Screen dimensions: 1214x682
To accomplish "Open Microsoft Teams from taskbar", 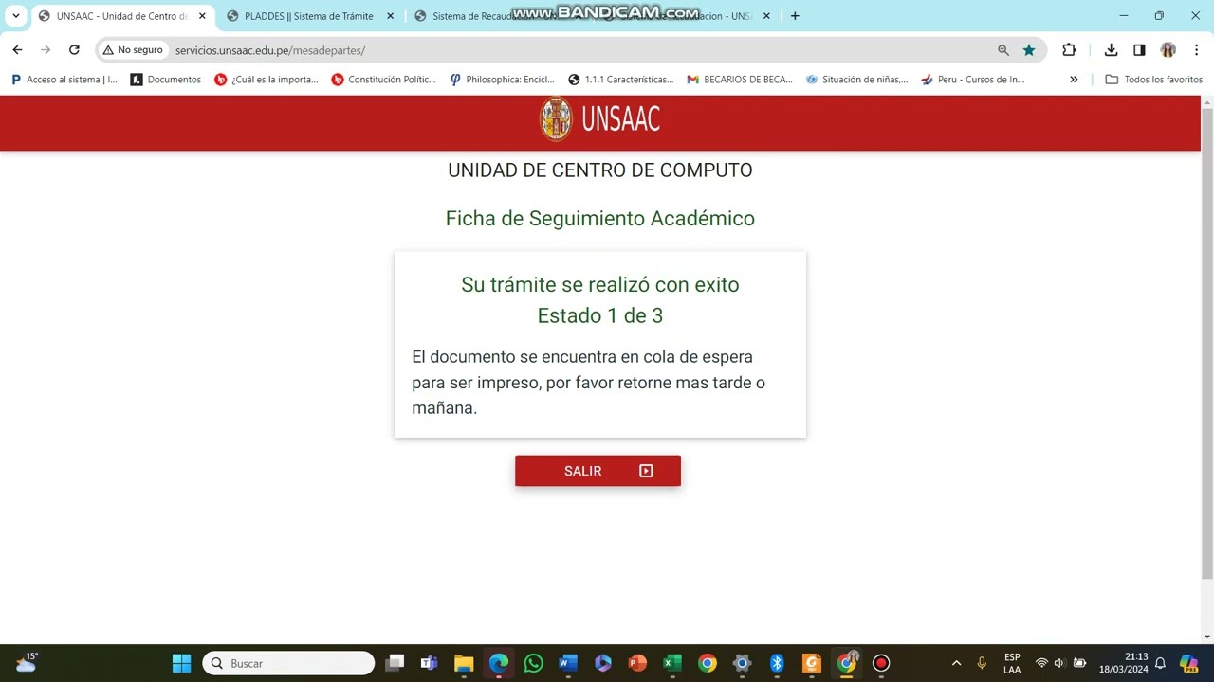I will 429,663.
